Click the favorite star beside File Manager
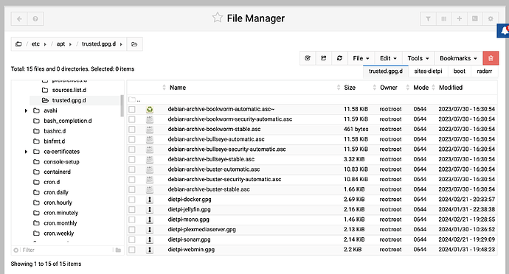509x274 pixels. [x=217, y=18]
